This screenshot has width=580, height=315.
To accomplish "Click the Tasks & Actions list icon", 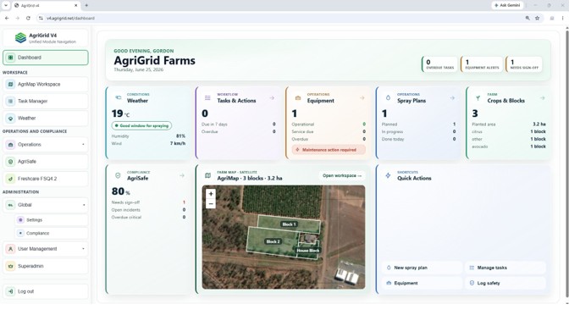I will (x=207, y=98).
